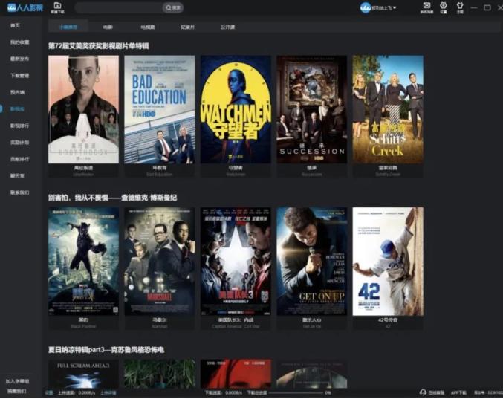
Task: Click inside the search input field
Action: (x=119, y=7)
